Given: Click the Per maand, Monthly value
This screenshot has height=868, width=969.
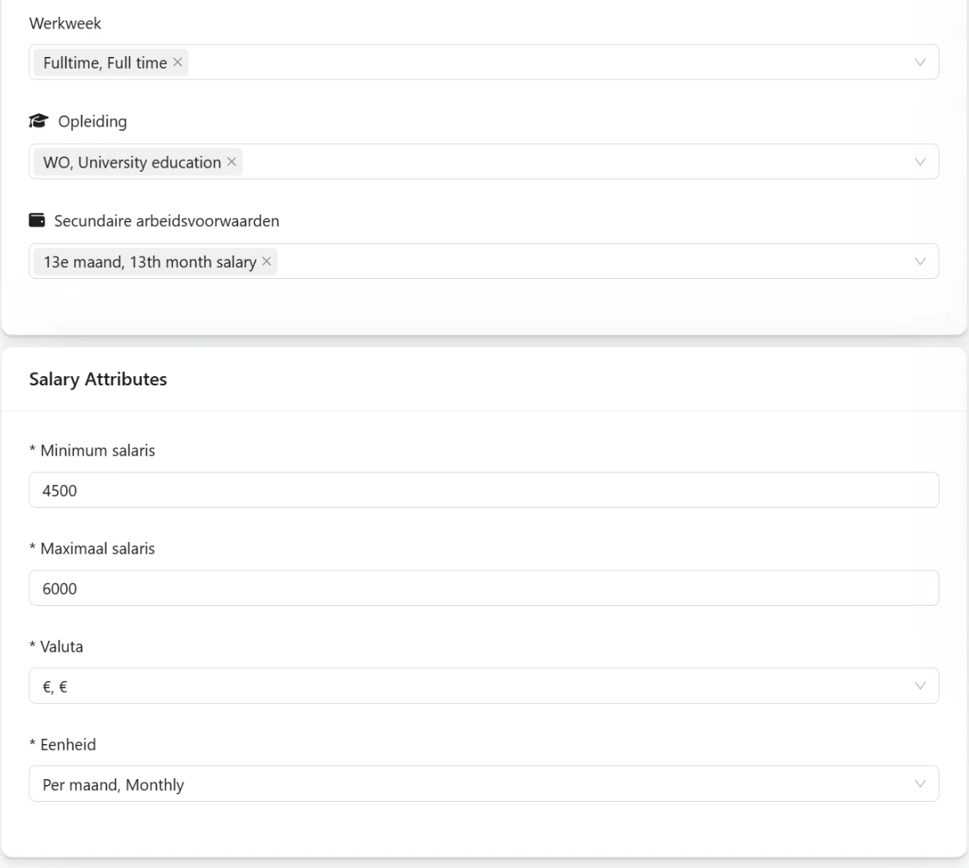Looking at the screenshot, I should coord(113,784).
